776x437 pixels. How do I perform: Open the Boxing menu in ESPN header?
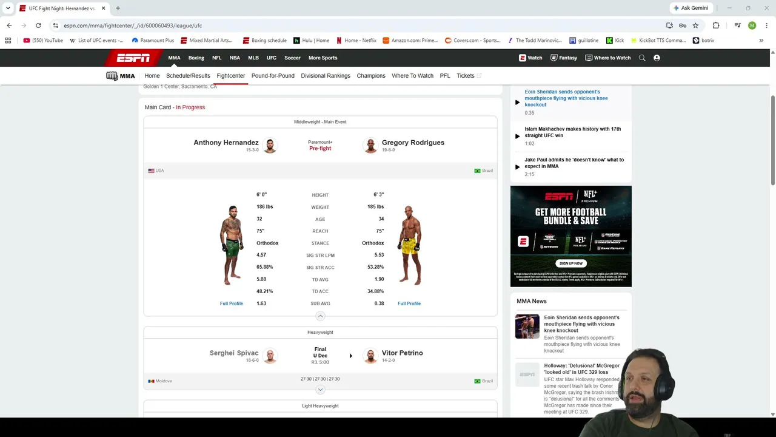coord(196,58)
